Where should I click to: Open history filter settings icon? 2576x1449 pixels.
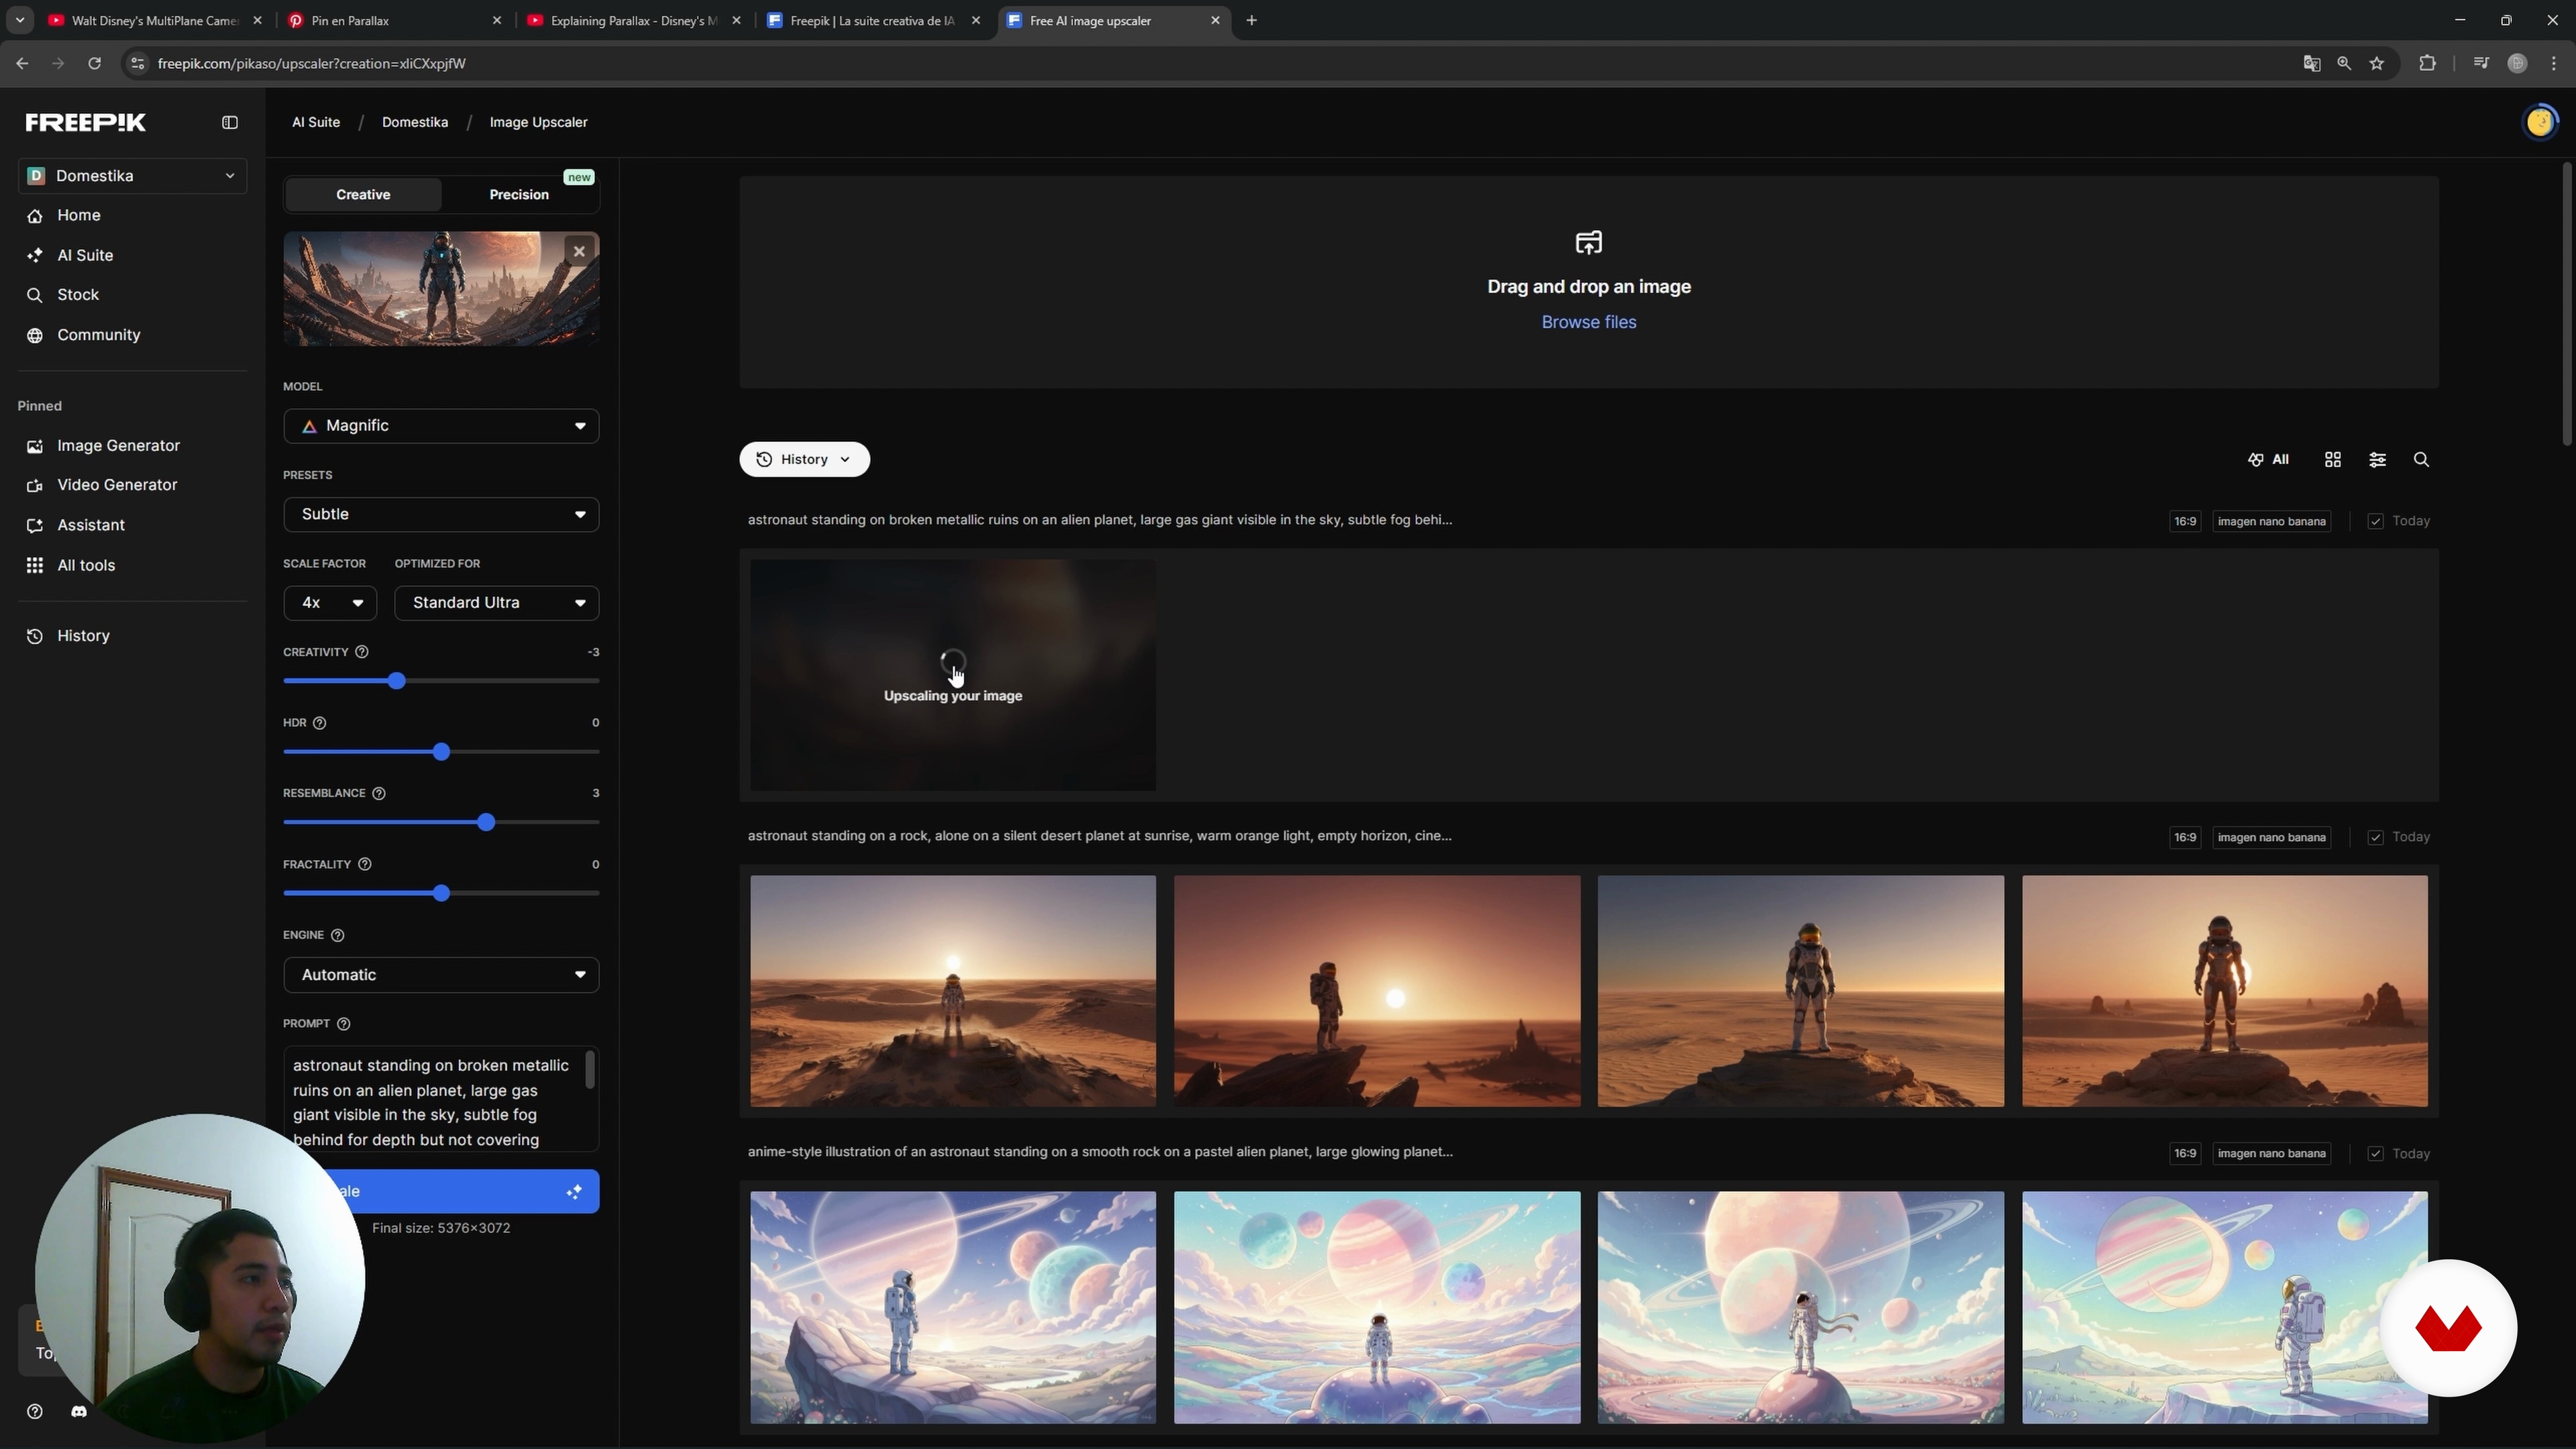click(2377, 459)
